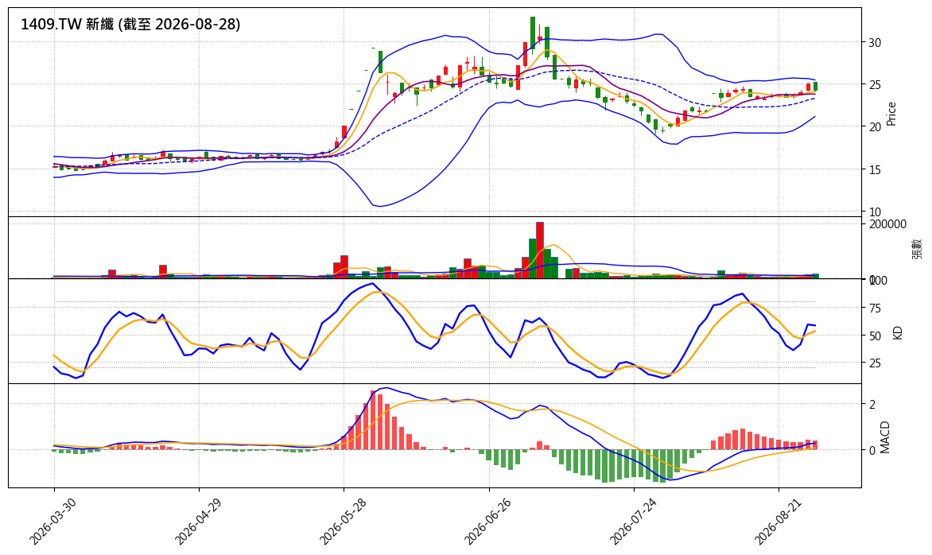
Task: Click the KD axis label
Action: pyautogui.click(x=898, y=332)
